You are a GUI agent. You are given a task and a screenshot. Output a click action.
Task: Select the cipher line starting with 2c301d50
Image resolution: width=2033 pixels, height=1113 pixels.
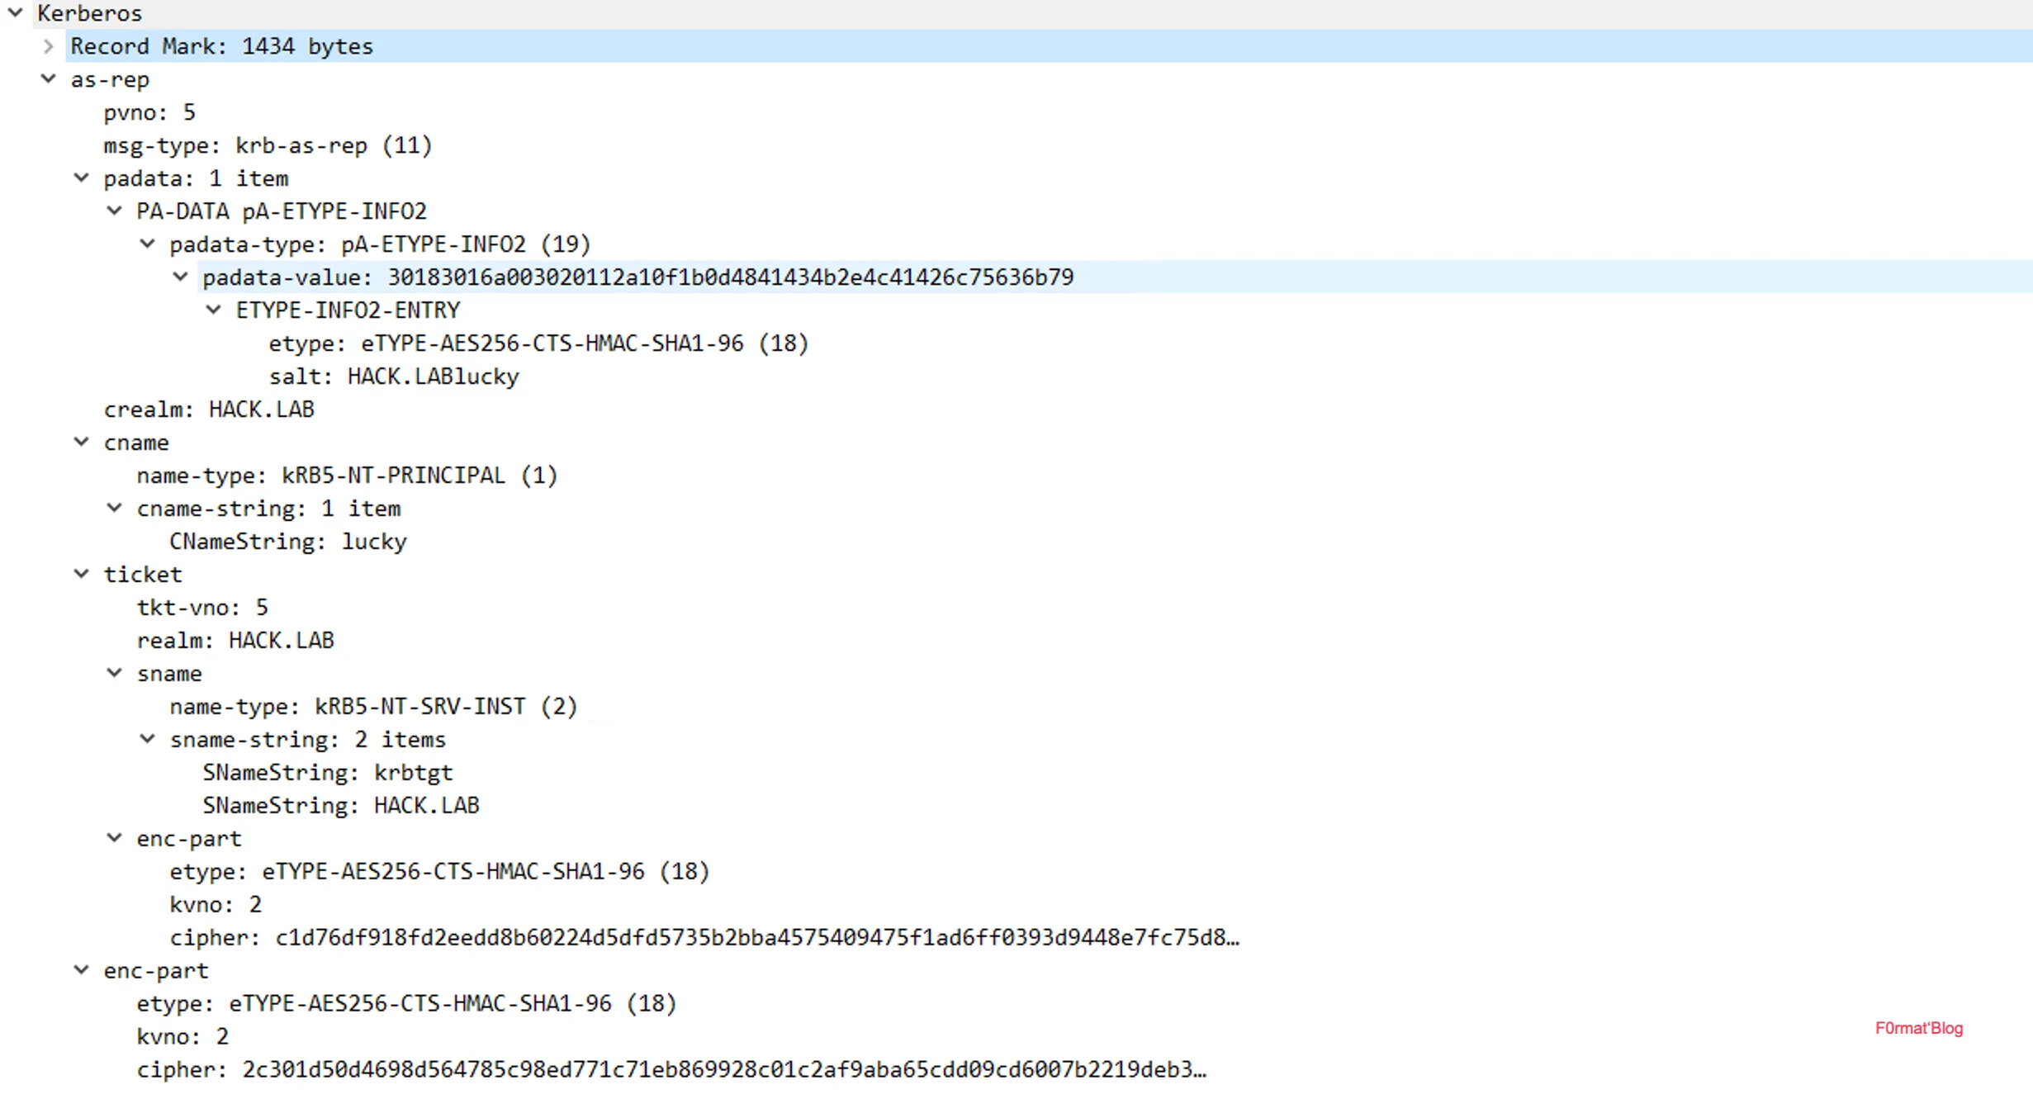click(x=671, y=1070)
